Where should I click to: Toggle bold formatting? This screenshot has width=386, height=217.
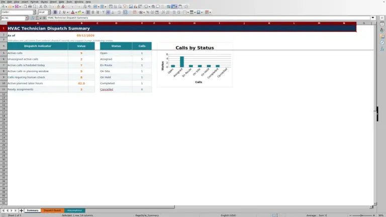(55, 12)
